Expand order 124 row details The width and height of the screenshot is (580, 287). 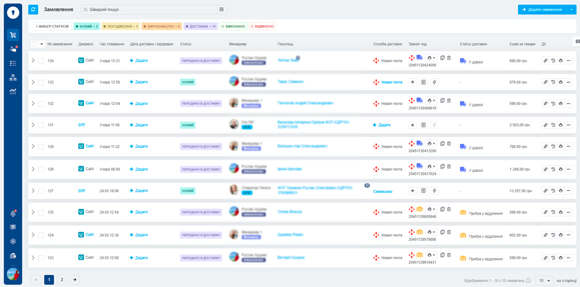click(33, 234)
